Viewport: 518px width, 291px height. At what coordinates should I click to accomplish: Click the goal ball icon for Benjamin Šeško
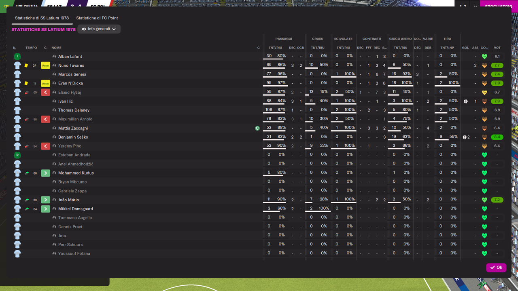click(465, 137)
